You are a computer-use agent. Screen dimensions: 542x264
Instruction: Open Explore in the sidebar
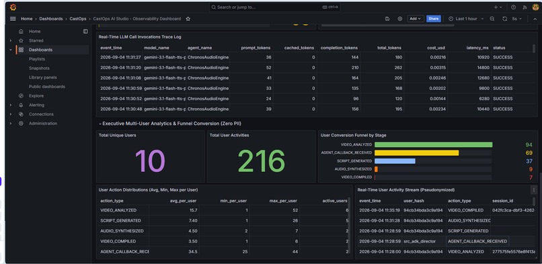coord(36,96)
